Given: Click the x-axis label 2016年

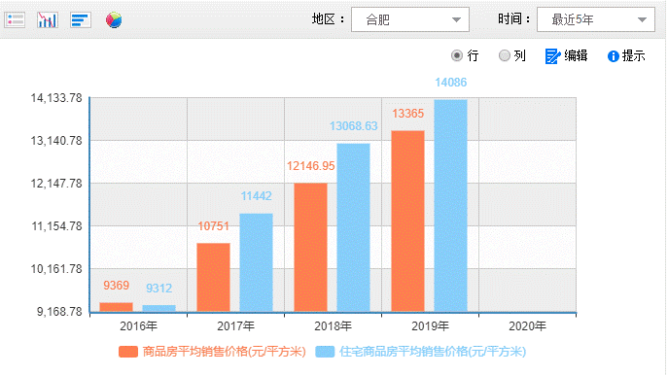Looking at the screenshot, I should tap(138, 326).
